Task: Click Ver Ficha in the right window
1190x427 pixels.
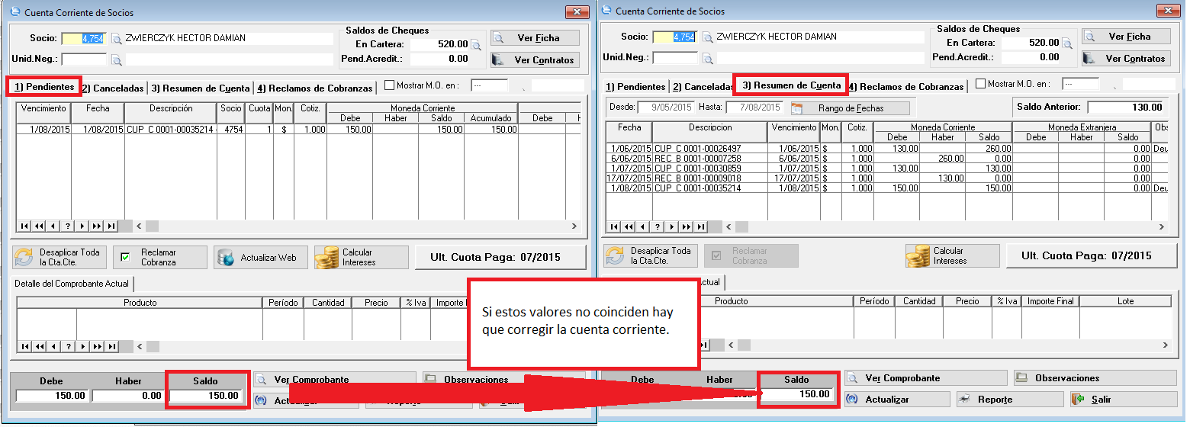Action: 1126,37
